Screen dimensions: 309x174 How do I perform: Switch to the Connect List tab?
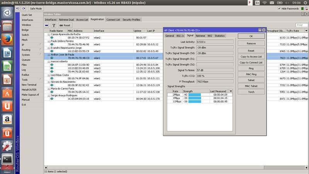(x=113, y=20)
